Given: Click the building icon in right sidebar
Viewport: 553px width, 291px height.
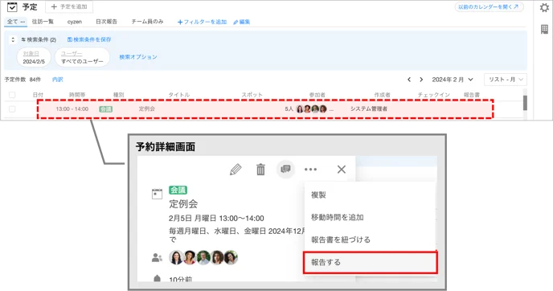Looking at the screenshot, I should pos(544,29).
